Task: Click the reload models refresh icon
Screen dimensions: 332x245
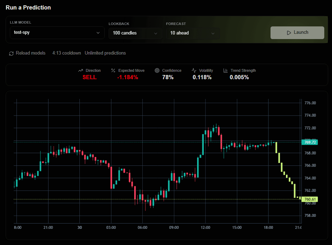Action: coord(11,54)
